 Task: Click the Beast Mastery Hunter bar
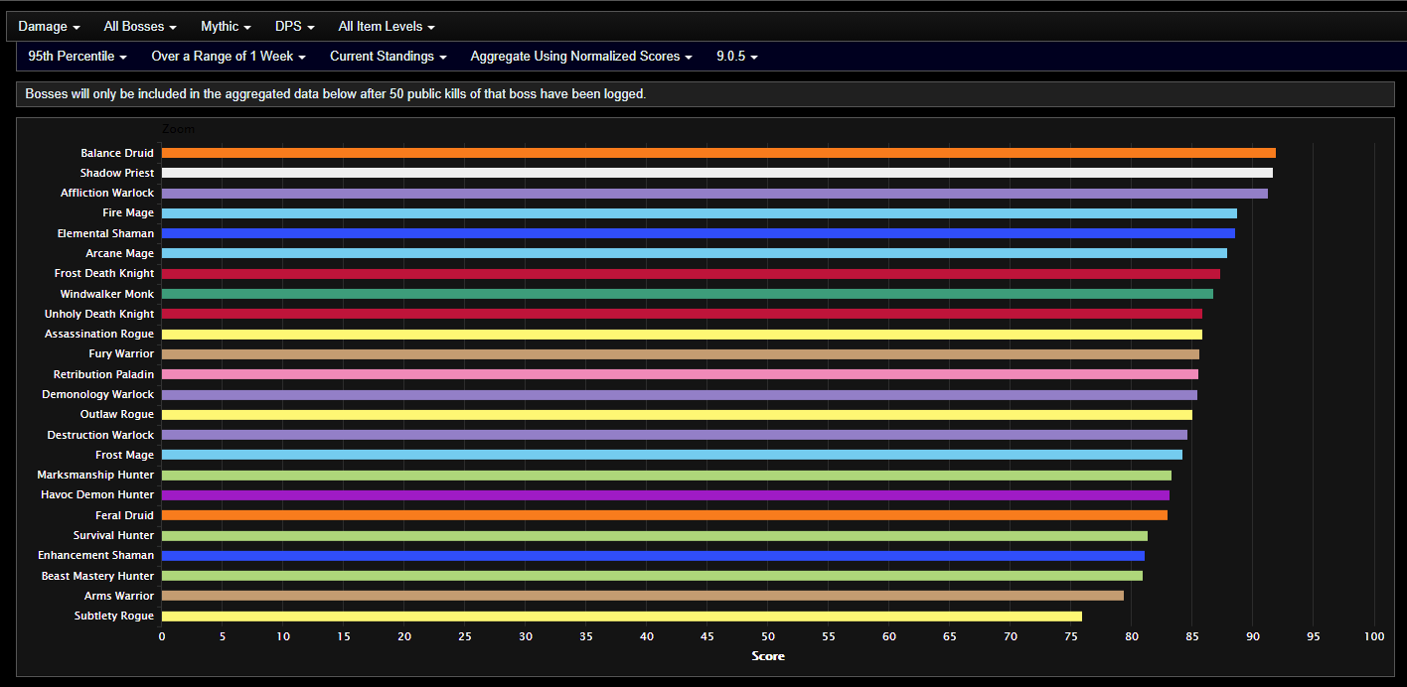tap(652, 576)
